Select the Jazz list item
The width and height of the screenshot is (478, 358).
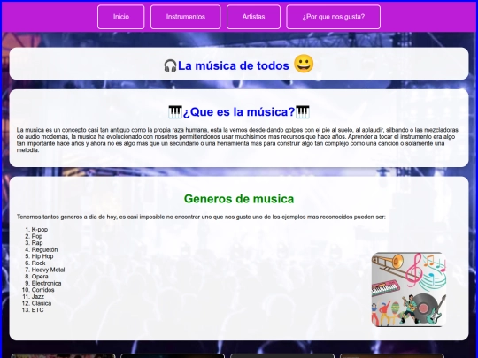pyautogui.click(x=38, y=296)
